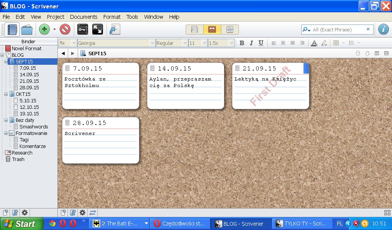Open the Collections folder icon

tap(27, 30)
